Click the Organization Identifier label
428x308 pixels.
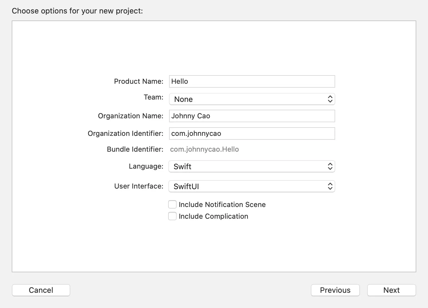tap(125, 134)
